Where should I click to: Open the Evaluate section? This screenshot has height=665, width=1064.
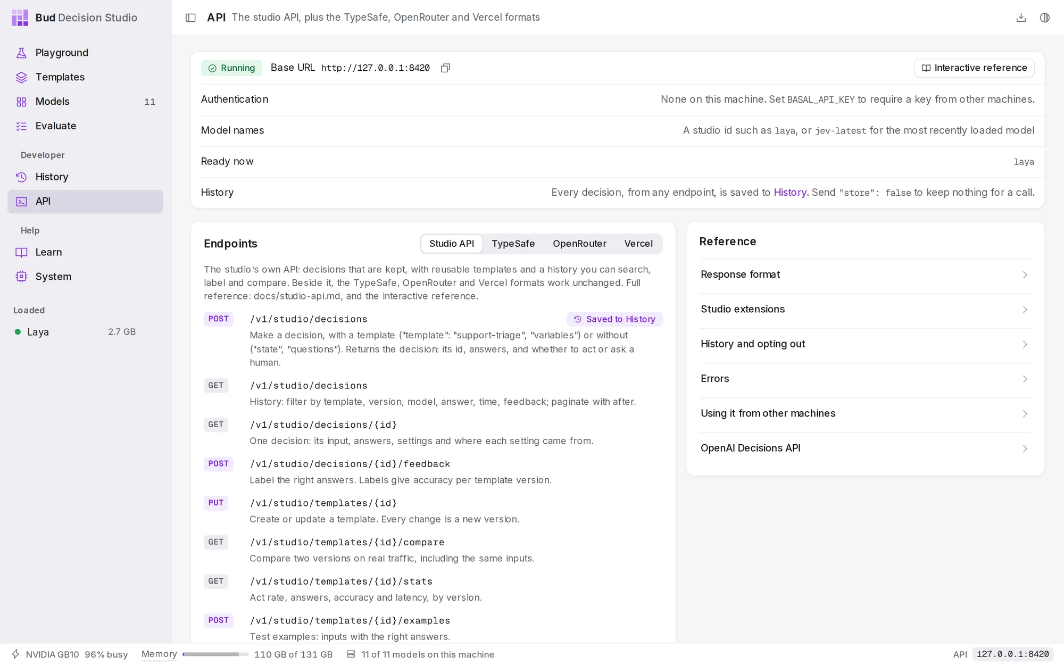coord(85,126)
